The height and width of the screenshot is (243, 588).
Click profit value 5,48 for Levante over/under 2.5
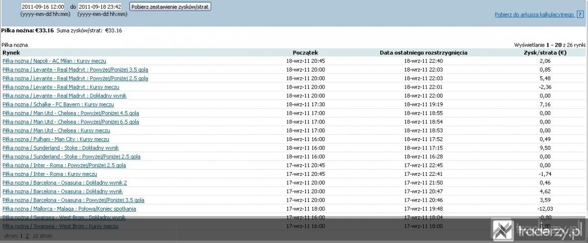click(545, 78)
